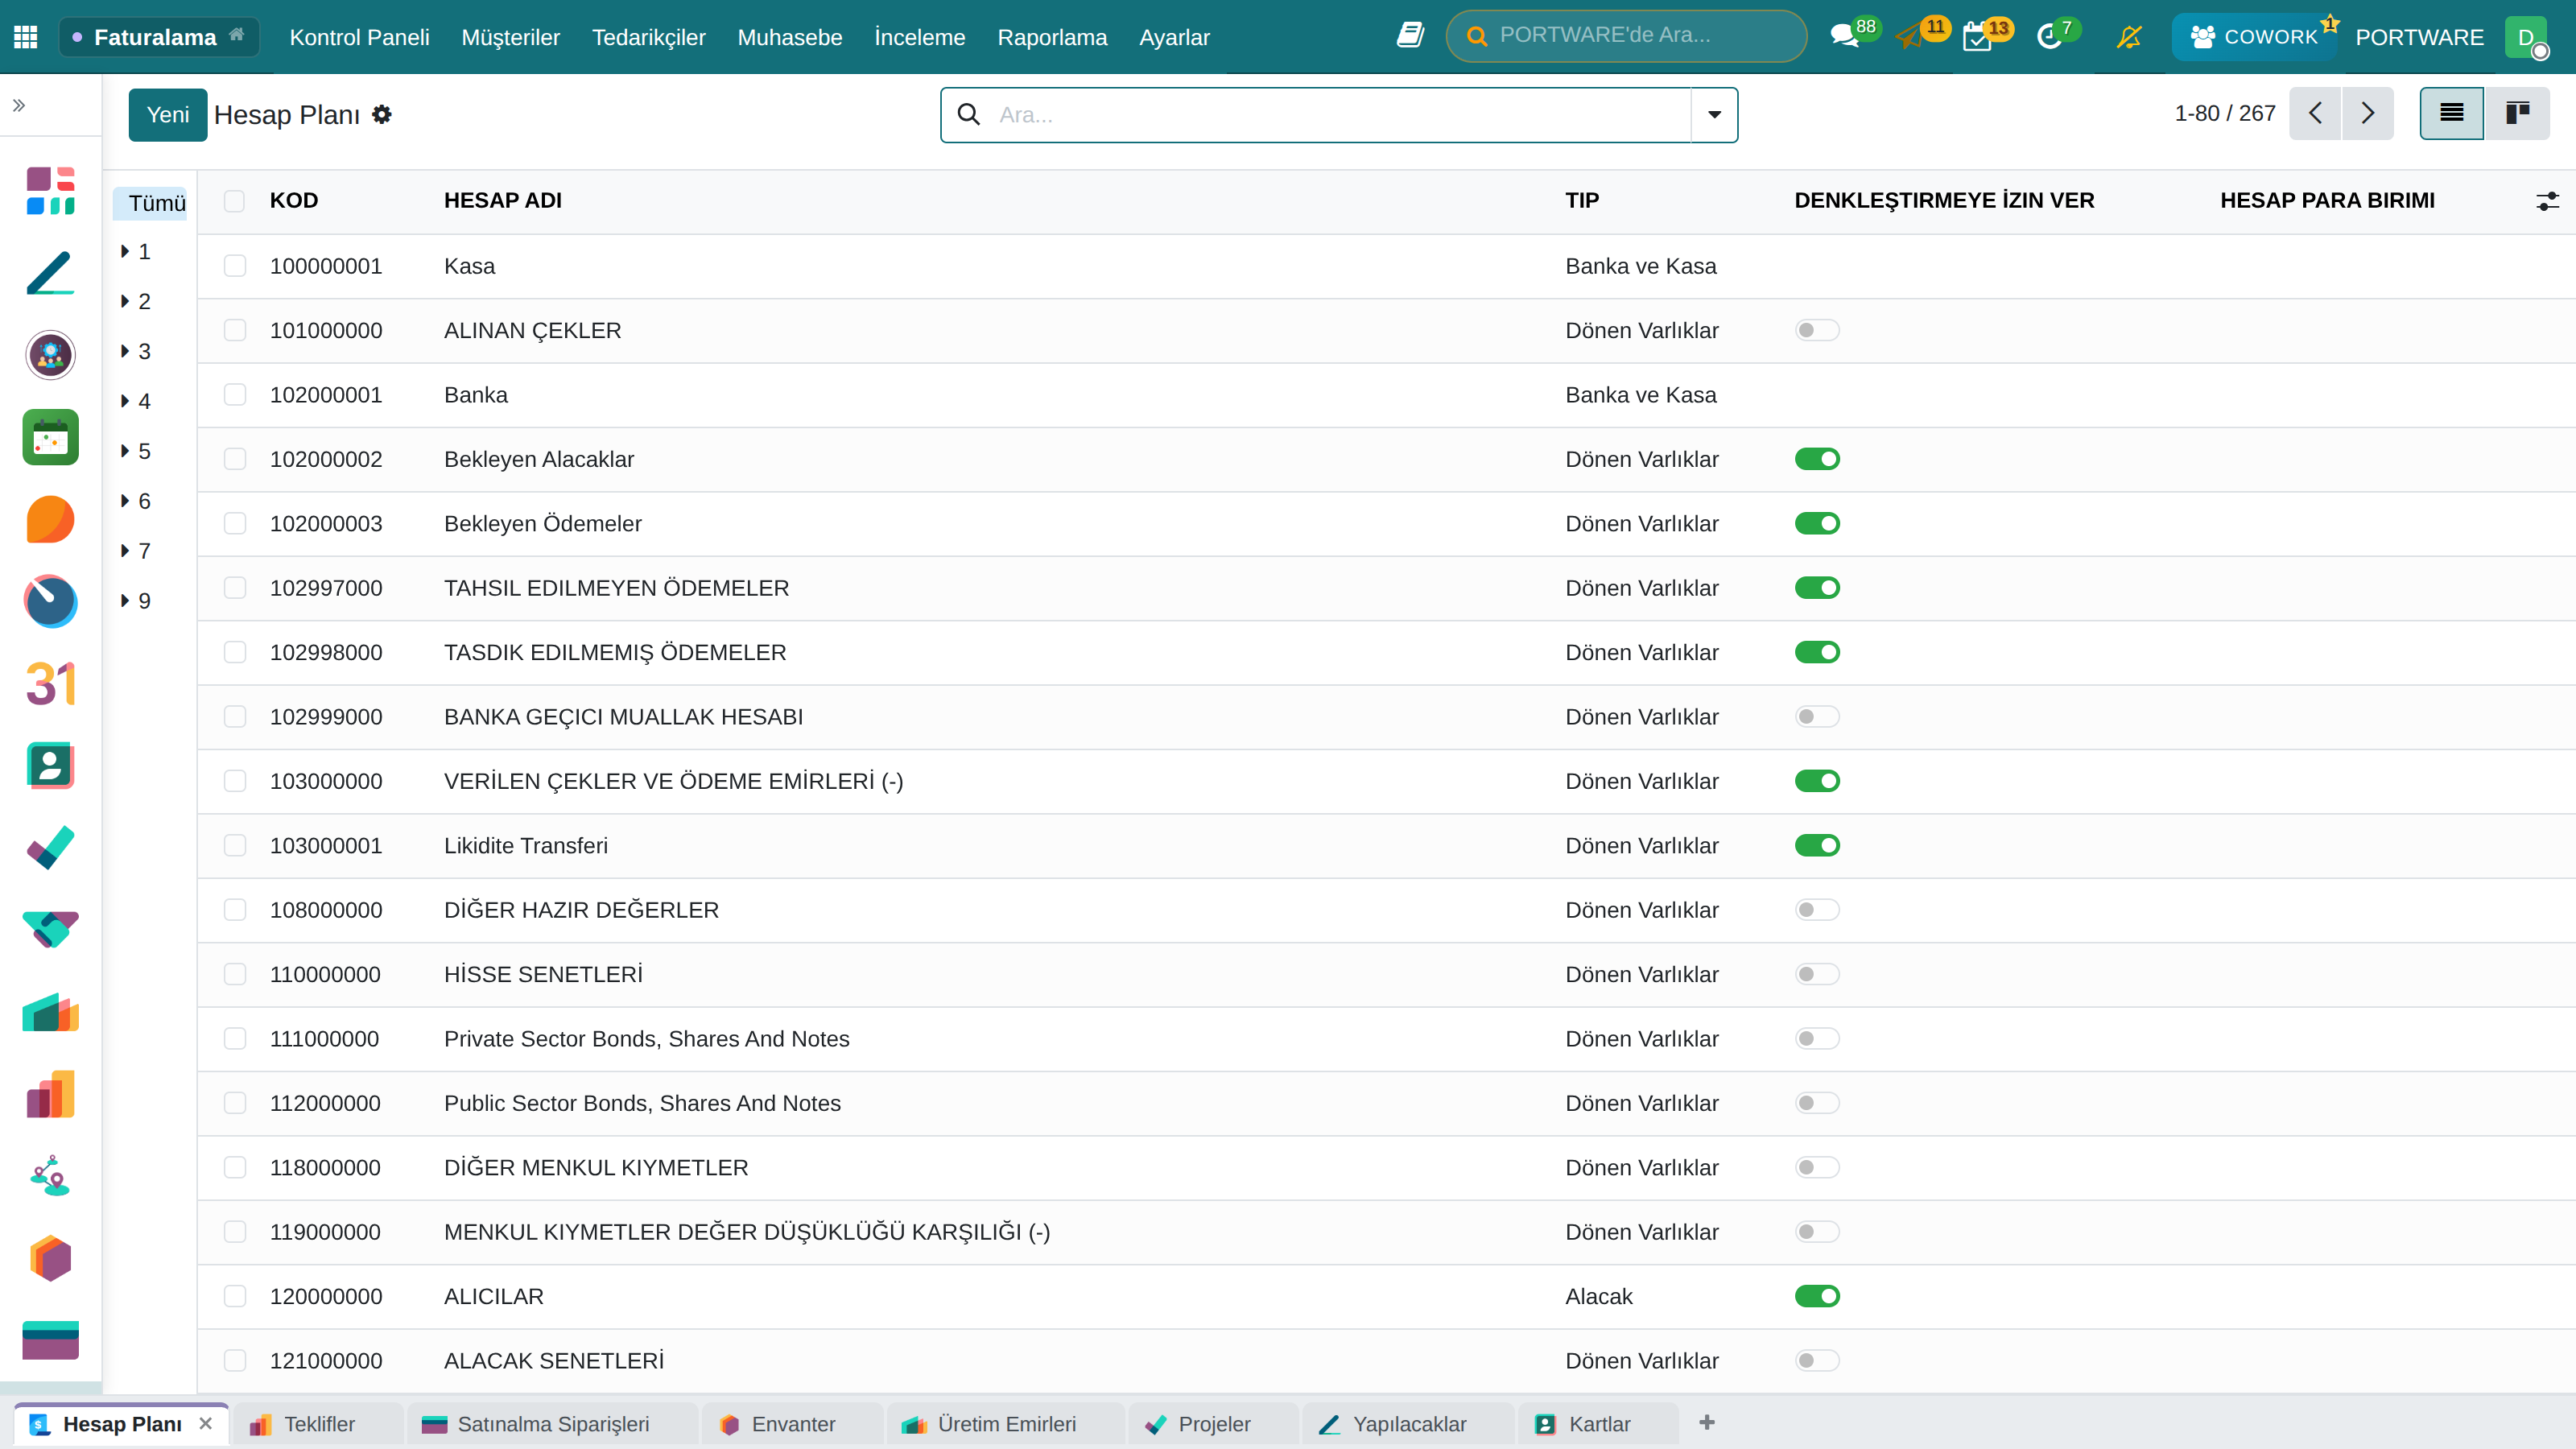The image size is (2576, 1449).
Task: Open the Hesap Planı settings gear icon
Action: 381,115
